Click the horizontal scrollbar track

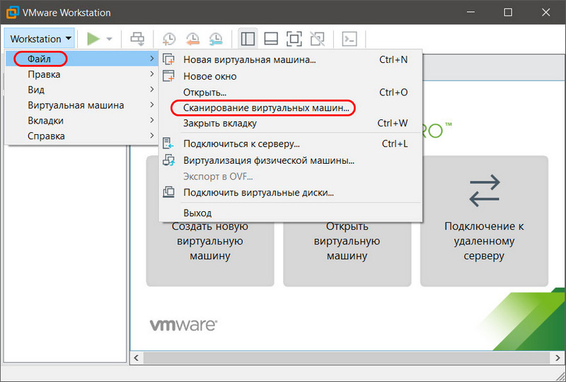point(347,358)
